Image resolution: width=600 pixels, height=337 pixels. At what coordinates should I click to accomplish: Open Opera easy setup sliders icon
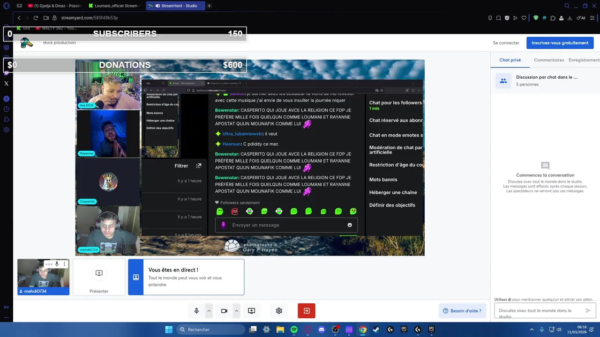pyautogui.click(x=592, y=18)
